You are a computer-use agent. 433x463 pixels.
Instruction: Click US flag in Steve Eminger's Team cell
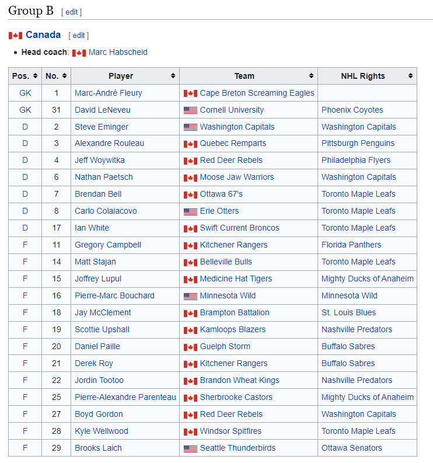pyautogui.click(x=190, y=127)
